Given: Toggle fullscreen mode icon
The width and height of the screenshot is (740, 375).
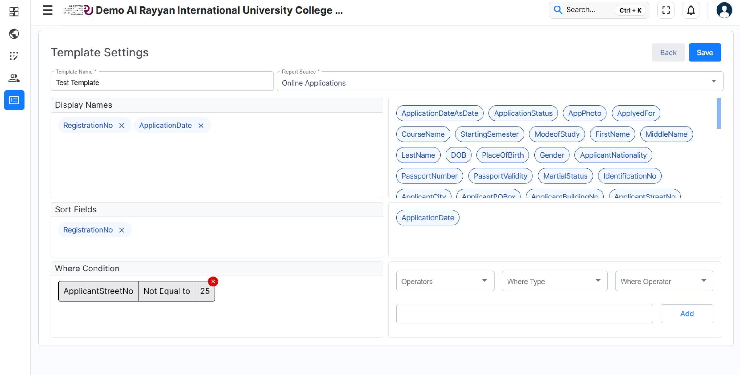Looking at the screenshot, I should (x=666, y=10).
